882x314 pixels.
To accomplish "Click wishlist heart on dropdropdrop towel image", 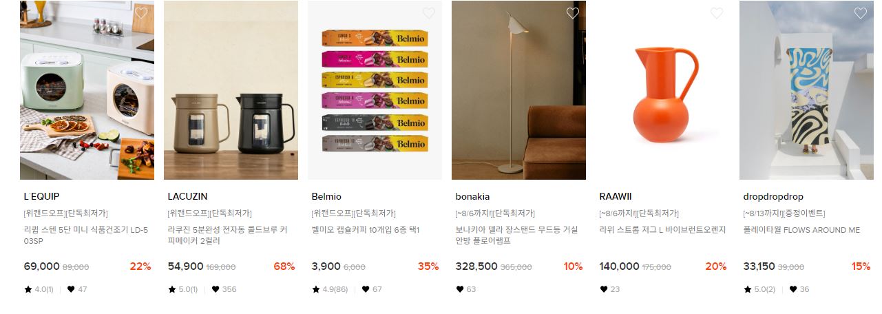I will point(860,13).
